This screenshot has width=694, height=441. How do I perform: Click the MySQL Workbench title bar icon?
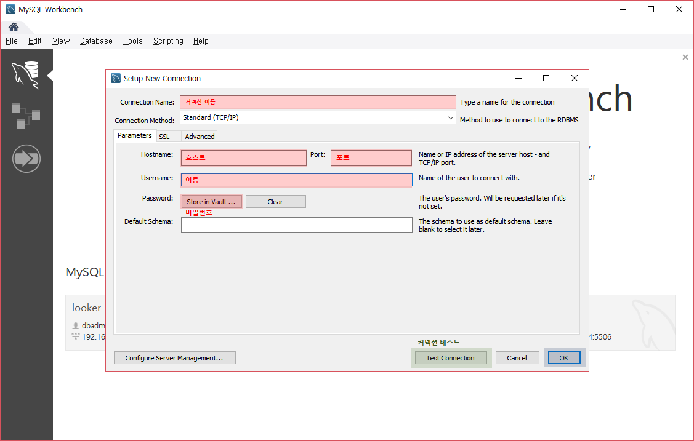(x=10, y=9)
